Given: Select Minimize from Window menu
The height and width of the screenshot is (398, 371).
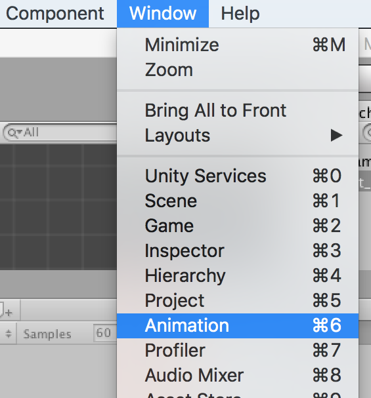Looking at the screenshot, I should click(x=238, y=45).
